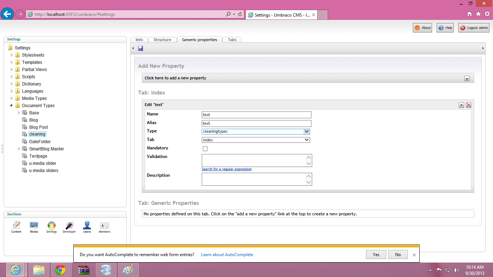
Task: Expand the SmartBlog Master node
Action: click(x=19, y=149)
